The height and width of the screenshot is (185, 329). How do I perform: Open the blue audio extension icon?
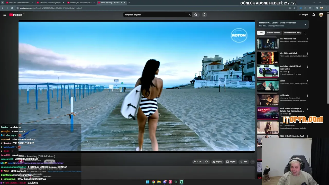click(300, 8)
